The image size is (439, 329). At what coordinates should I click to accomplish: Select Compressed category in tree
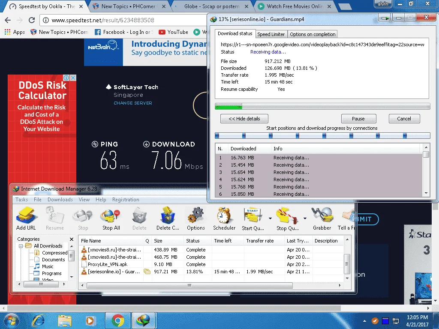(54, 253)
